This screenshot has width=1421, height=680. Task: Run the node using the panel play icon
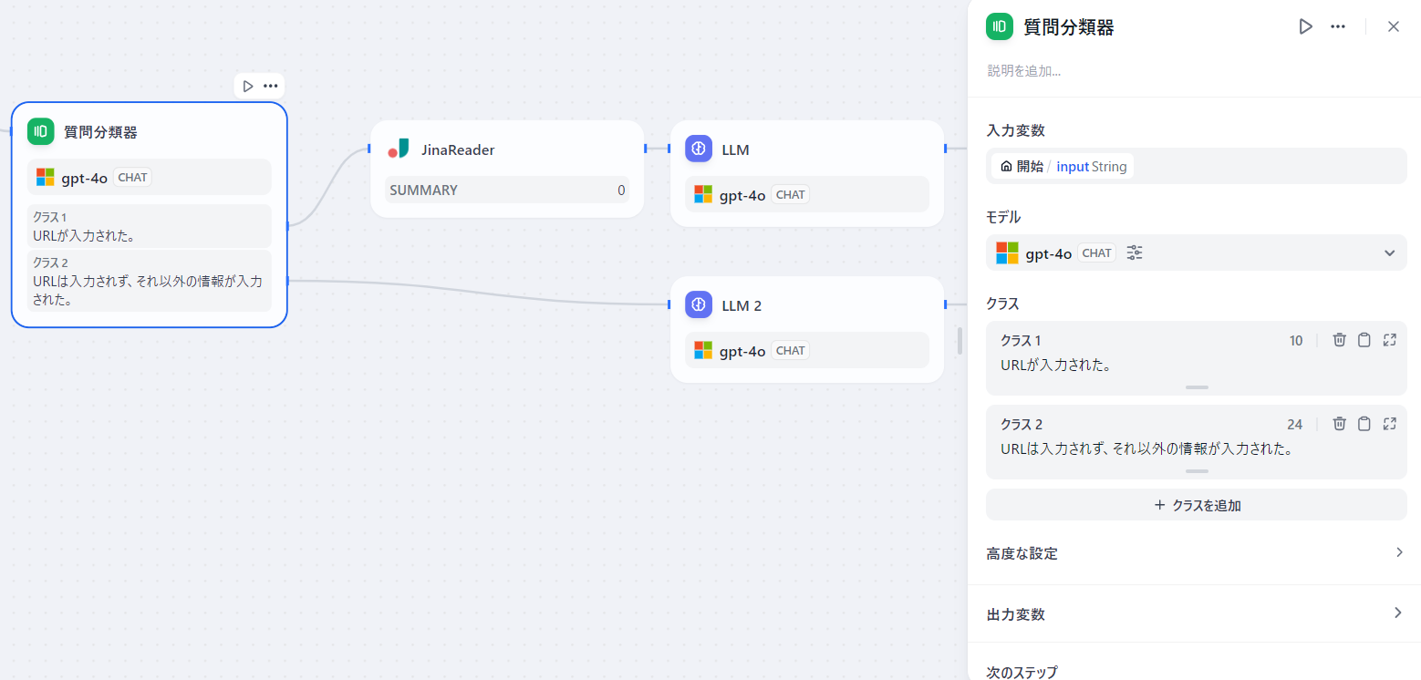coord(1305,26)
